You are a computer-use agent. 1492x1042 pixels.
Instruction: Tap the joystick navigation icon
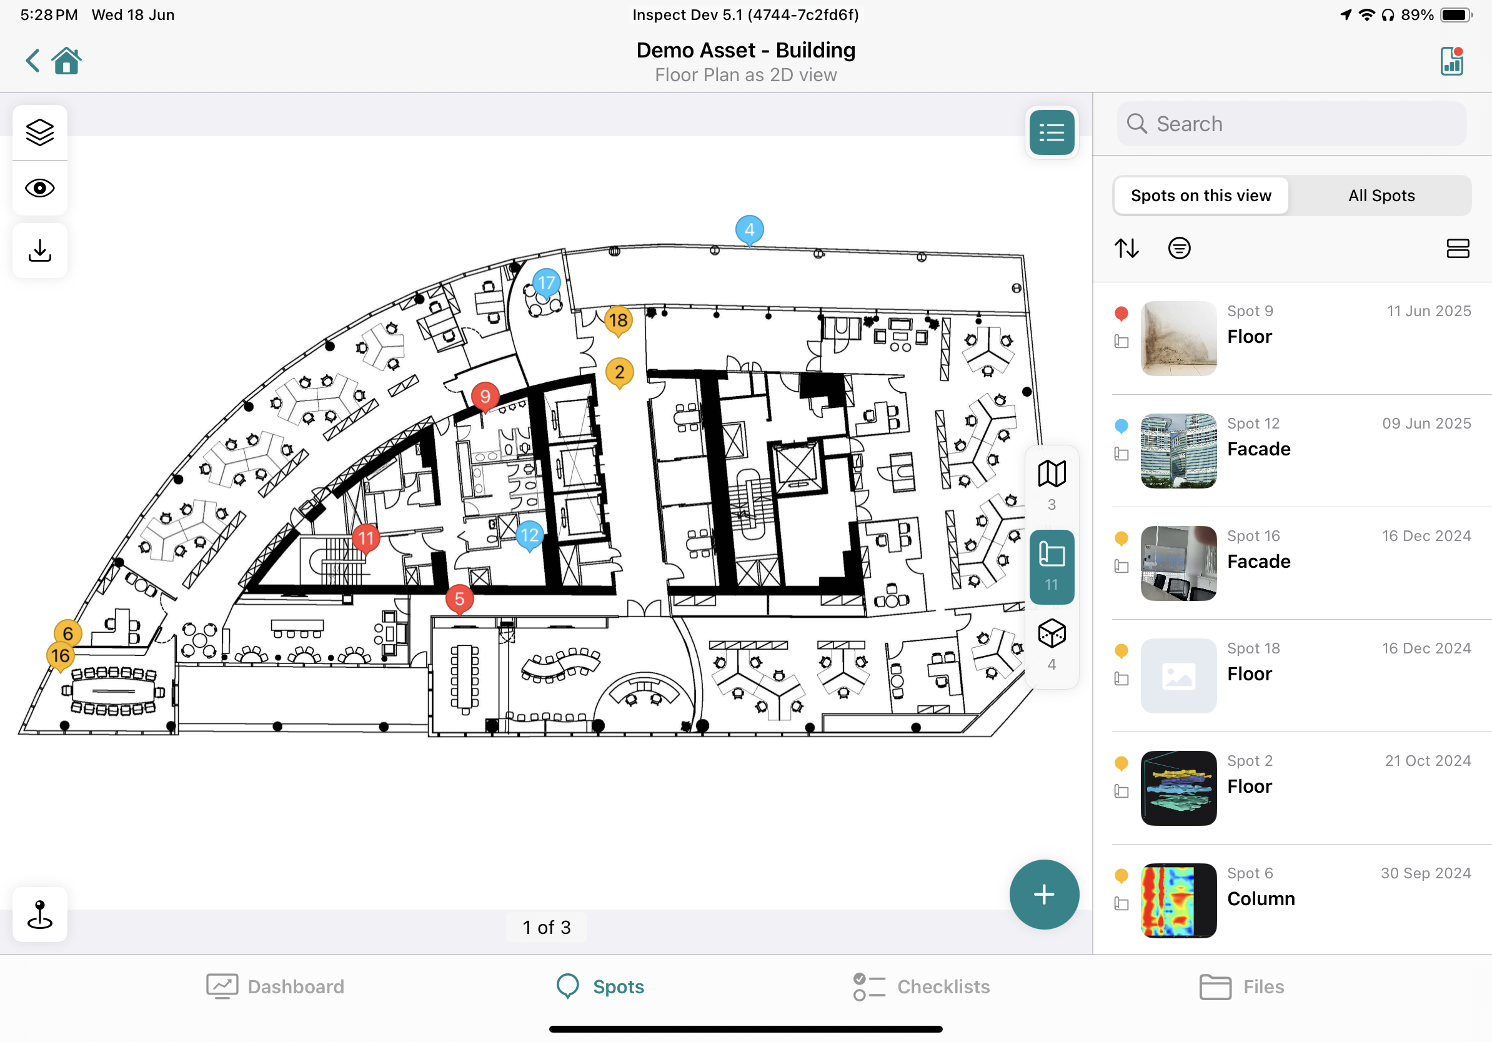[39, 914]
